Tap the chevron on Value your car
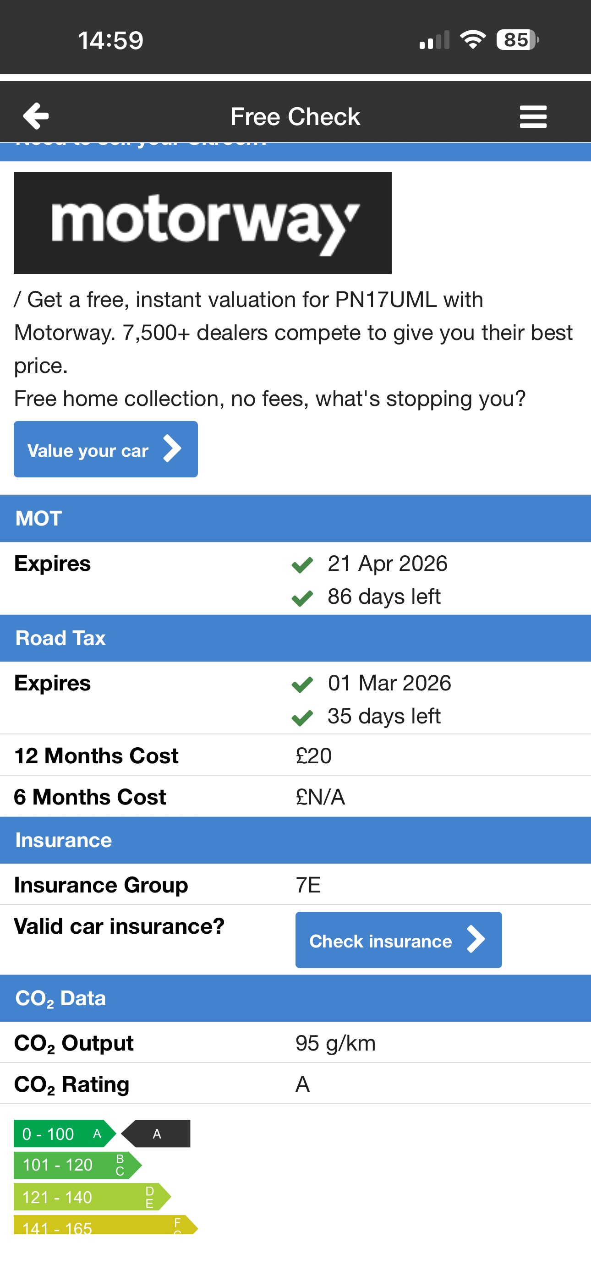This screenshot has width=591, height=1281. pyautogui.click(x=172, y=449)
